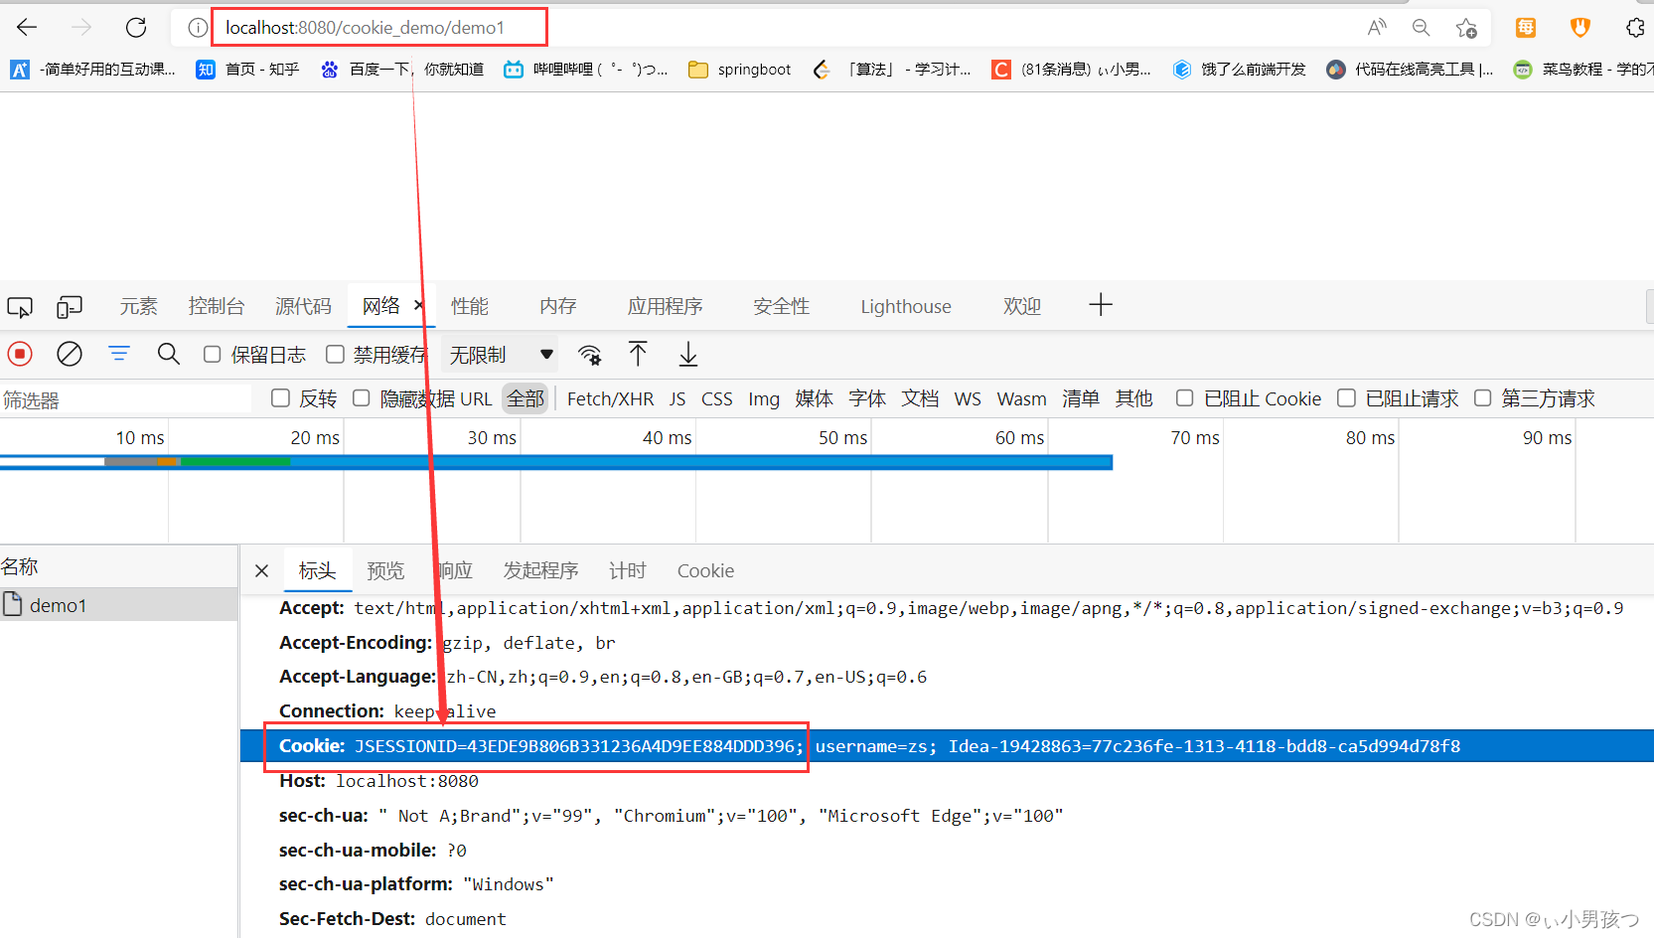
Task: Open 代码在线高亮工具 bookmark
Action: pos(1411,70)
